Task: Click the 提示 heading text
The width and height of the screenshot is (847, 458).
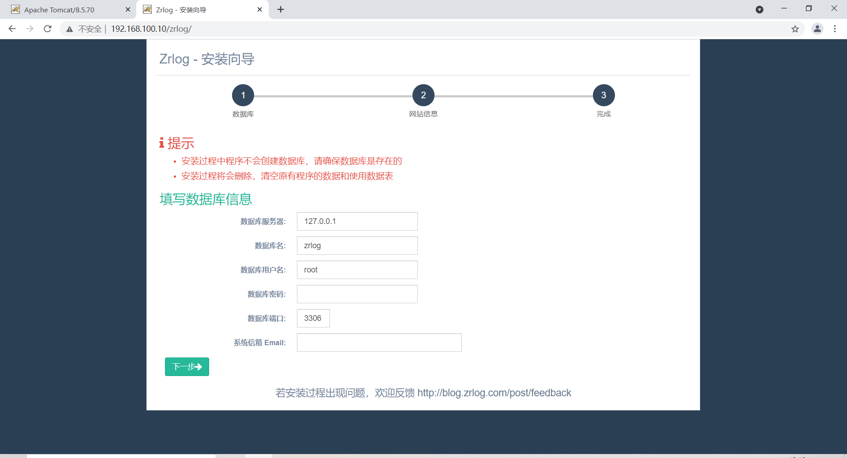Action: point(181,143)
